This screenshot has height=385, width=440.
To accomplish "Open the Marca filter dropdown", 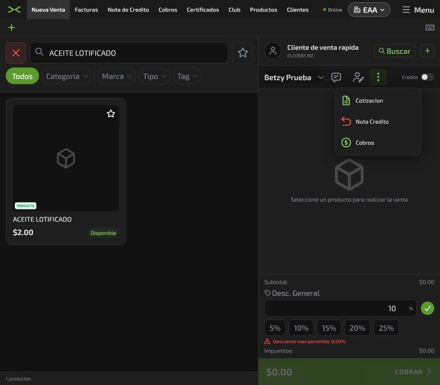I will point(117,76).
